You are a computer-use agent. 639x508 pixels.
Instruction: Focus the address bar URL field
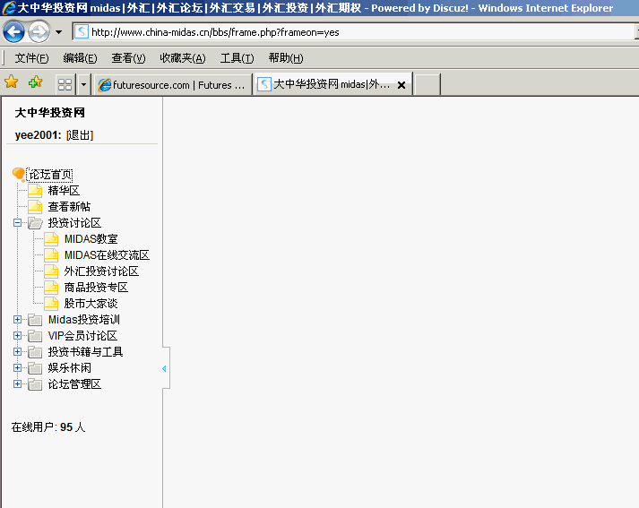[x=355, y=31]
